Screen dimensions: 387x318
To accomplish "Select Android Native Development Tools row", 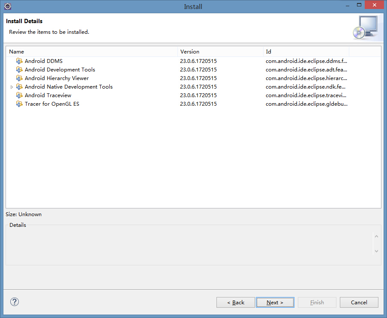I will [x=193, y=87].
